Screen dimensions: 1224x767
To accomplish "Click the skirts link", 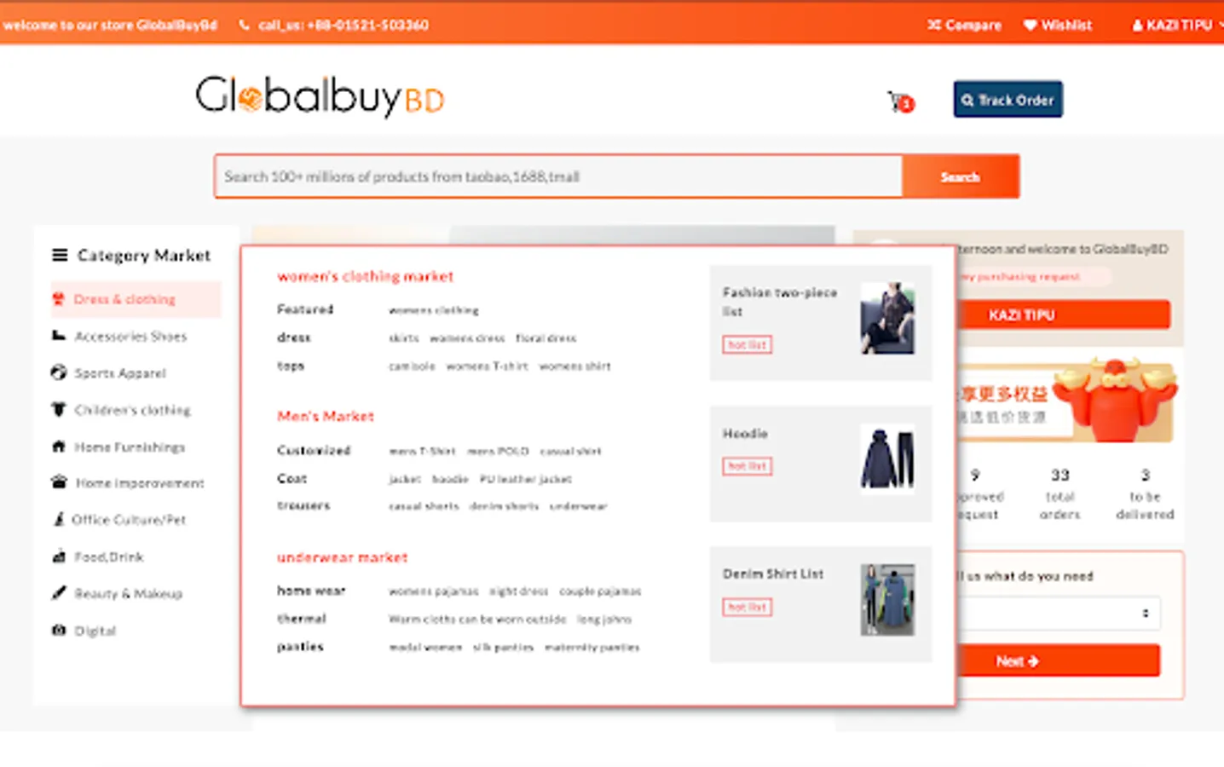I will (404, 338).
